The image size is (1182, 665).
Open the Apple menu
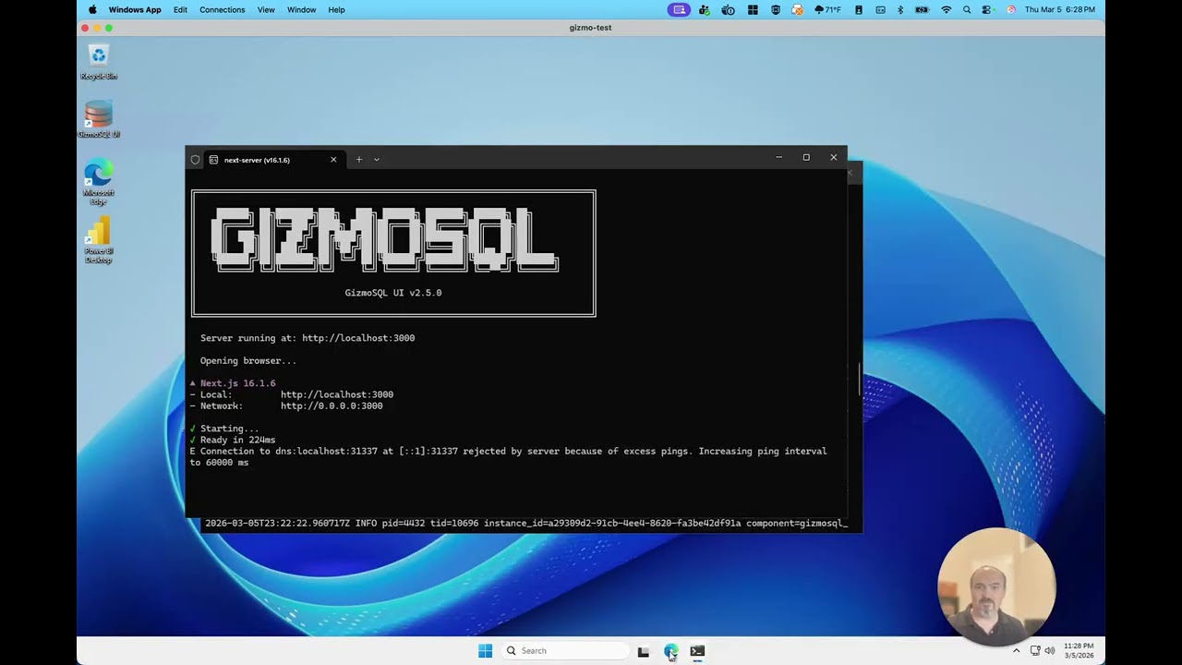click(x=92, y=10)
